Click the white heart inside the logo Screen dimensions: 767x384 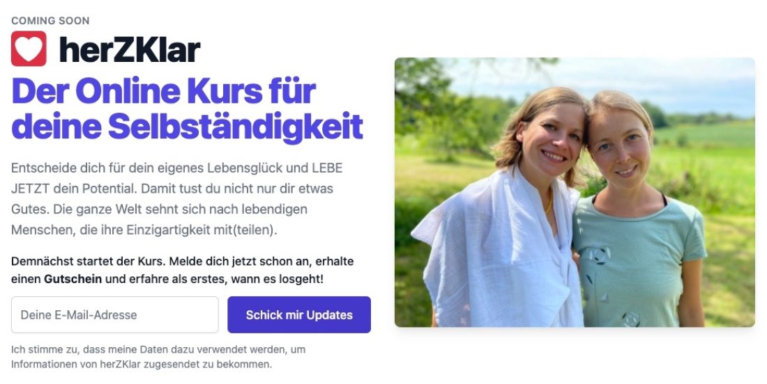click(x=29, y=49)
